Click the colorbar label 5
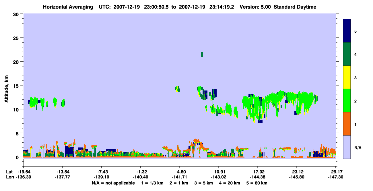This screenshot has height=191, width=373. point(355,31)
